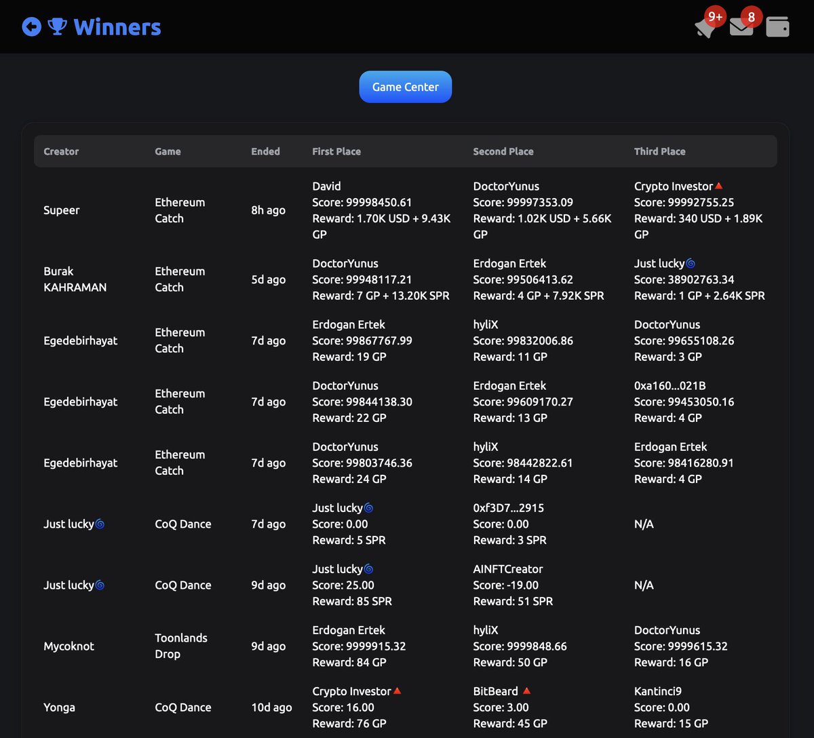Click third place player Kantinci9
The width and height of the screenshot is (814, 738).
[x=658, y=691]
